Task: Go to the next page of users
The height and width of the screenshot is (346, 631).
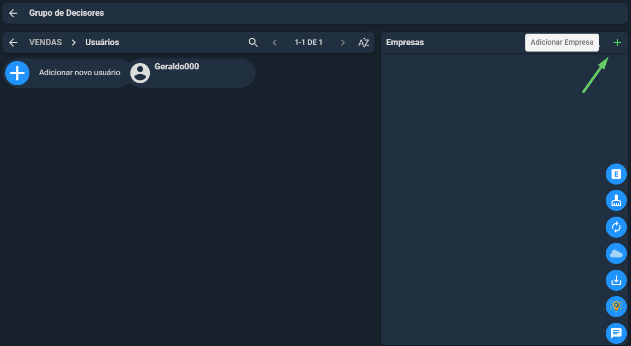Action: point(343,43)
